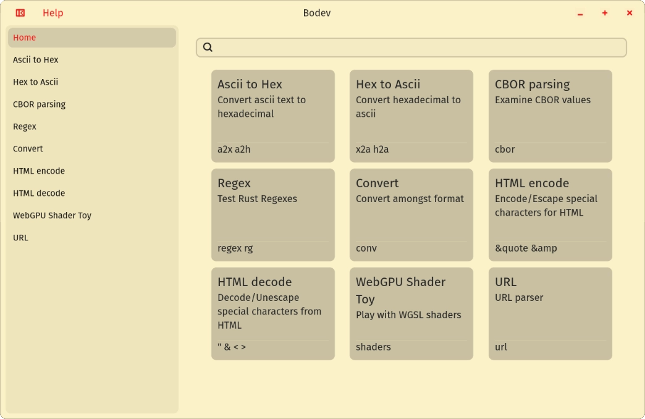The width and height of the screenshot is (645, 419).
Task: Type in the search input field
Action: point(420,48)
